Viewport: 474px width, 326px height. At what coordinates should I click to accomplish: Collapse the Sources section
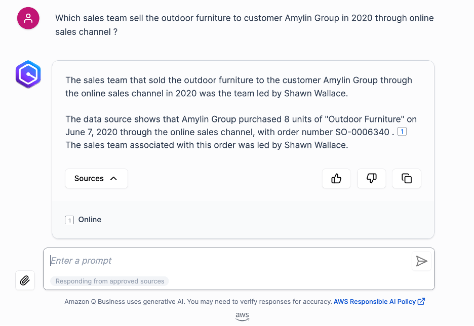coord(96,178)
